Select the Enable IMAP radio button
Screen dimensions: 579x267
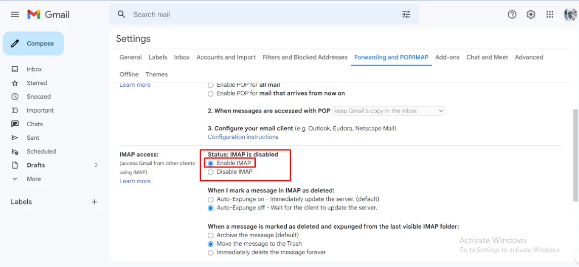click(211, 164)
